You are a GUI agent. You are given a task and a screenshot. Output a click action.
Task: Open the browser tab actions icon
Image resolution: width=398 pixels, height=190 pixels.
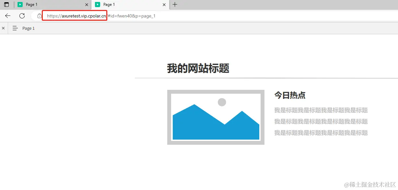click(6, 5)
